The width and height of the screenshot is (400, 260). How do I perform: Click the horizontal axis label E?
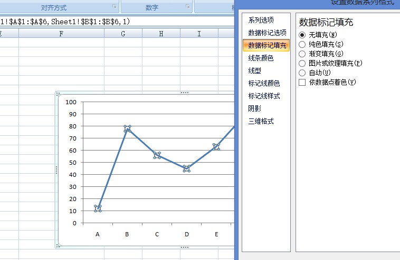coord(216,234)
